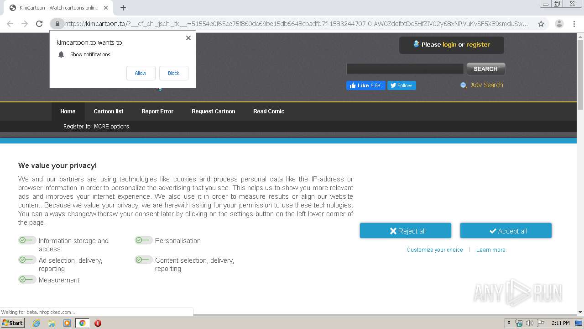Open the Report Error page
The height and width of the screenshot is (329, 584).
coord(157,111)
